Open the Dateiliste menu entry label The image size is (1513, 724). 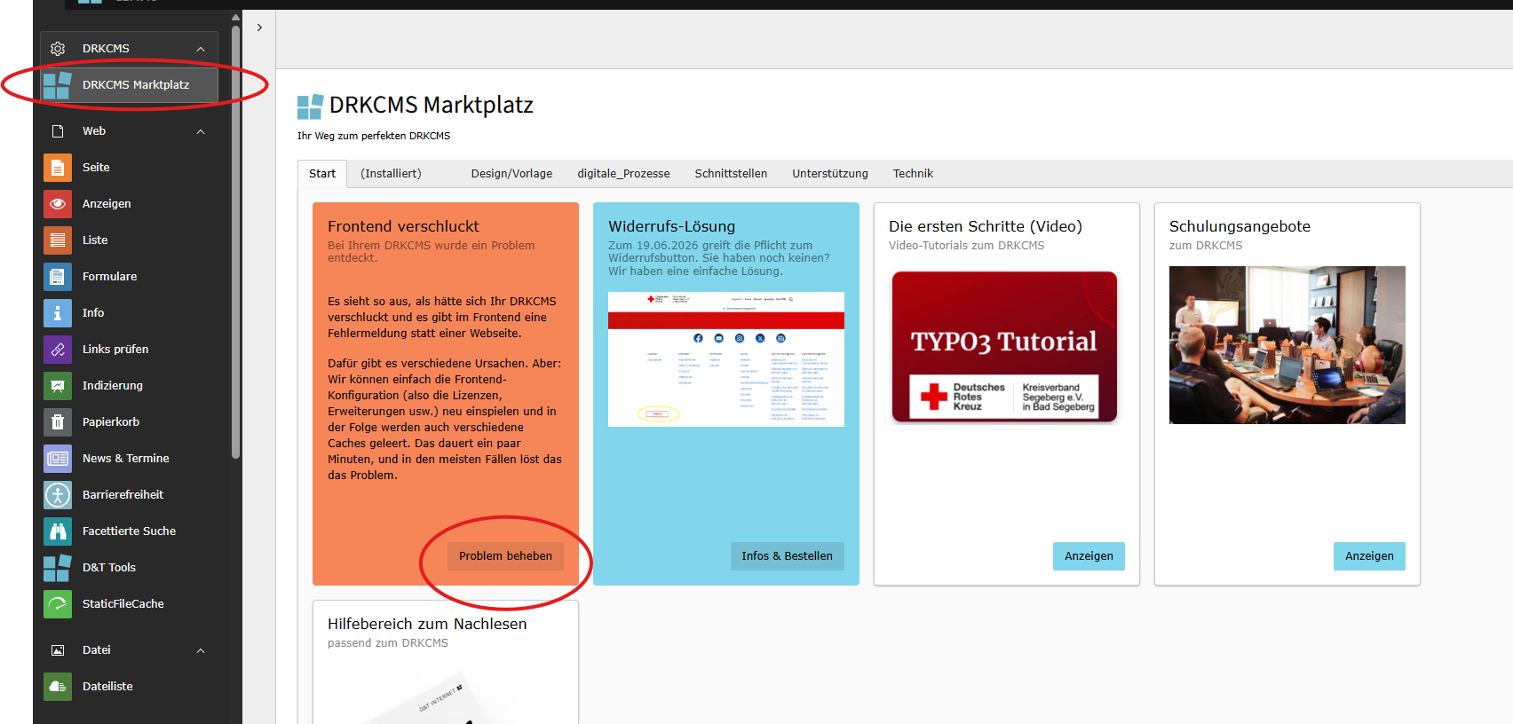tap(107, 687)
